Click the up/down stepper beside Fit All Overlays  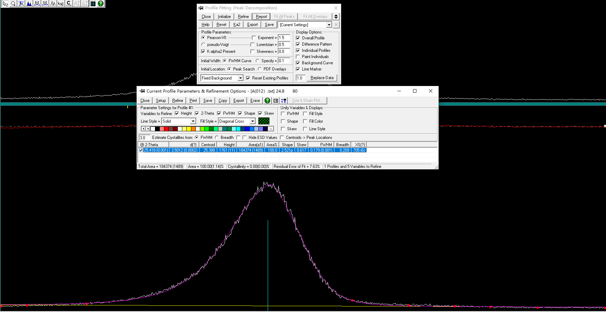pyautogui.click(x=336, y=17)
